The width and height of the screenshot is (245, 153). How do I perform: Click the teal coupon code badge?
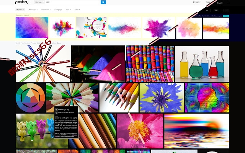[226, 16]
